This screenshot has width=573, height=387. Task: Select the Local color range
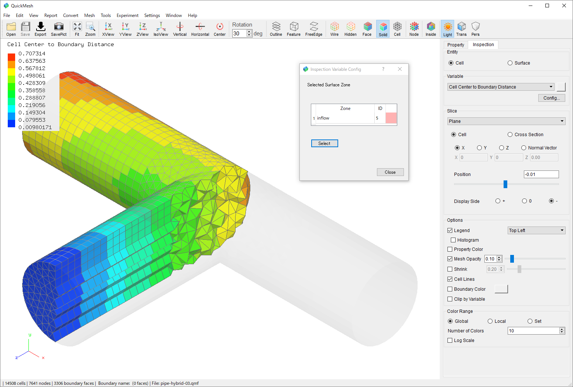[490, 321]
